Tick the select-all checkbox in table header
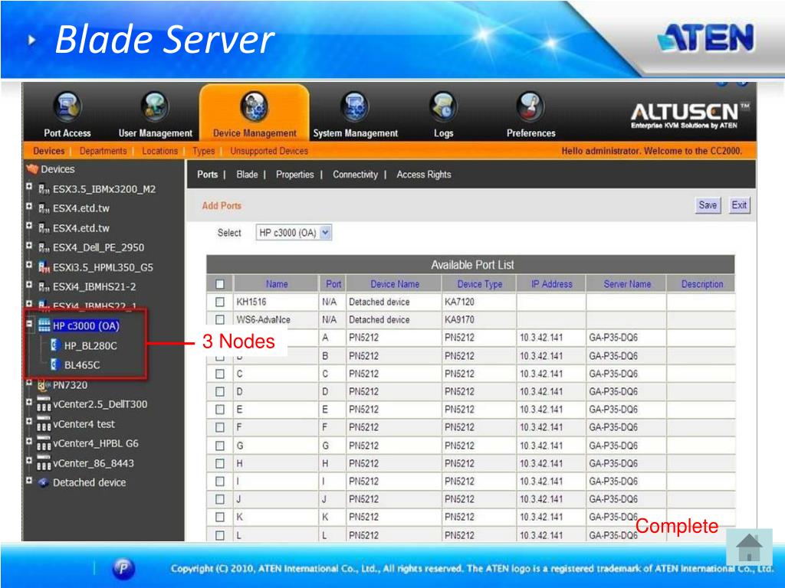The height and width of the screenshot is (588, 785). click(x=220, y=284)
